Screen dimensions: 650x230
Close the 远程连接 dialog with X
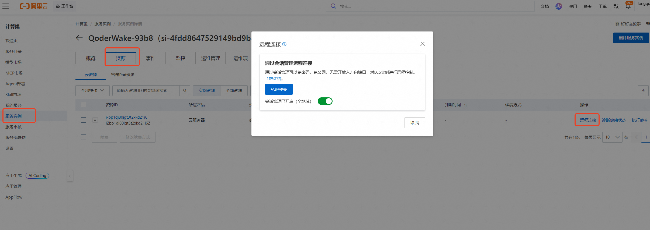click(423, 44)
